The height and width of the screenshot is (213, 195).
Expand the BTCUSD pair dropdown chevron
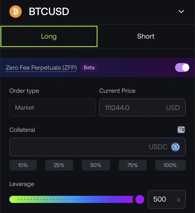[181, 11]
